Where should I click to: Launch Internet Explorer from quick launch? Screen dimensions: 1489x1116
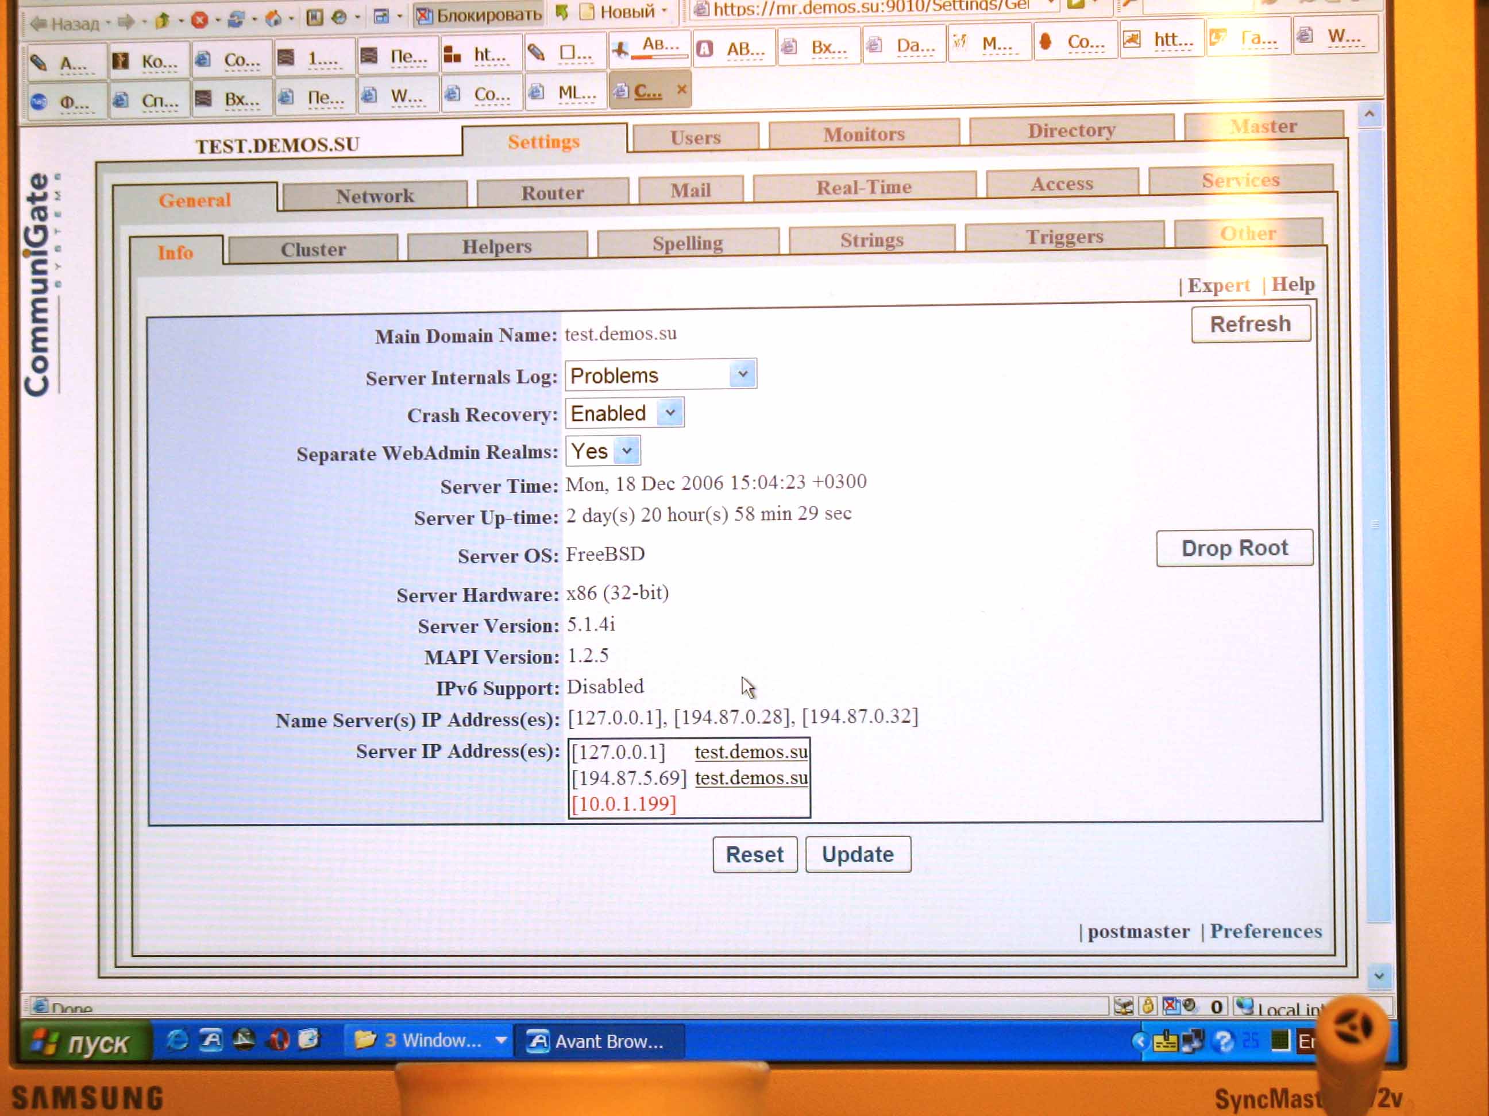click(177, 1040)
